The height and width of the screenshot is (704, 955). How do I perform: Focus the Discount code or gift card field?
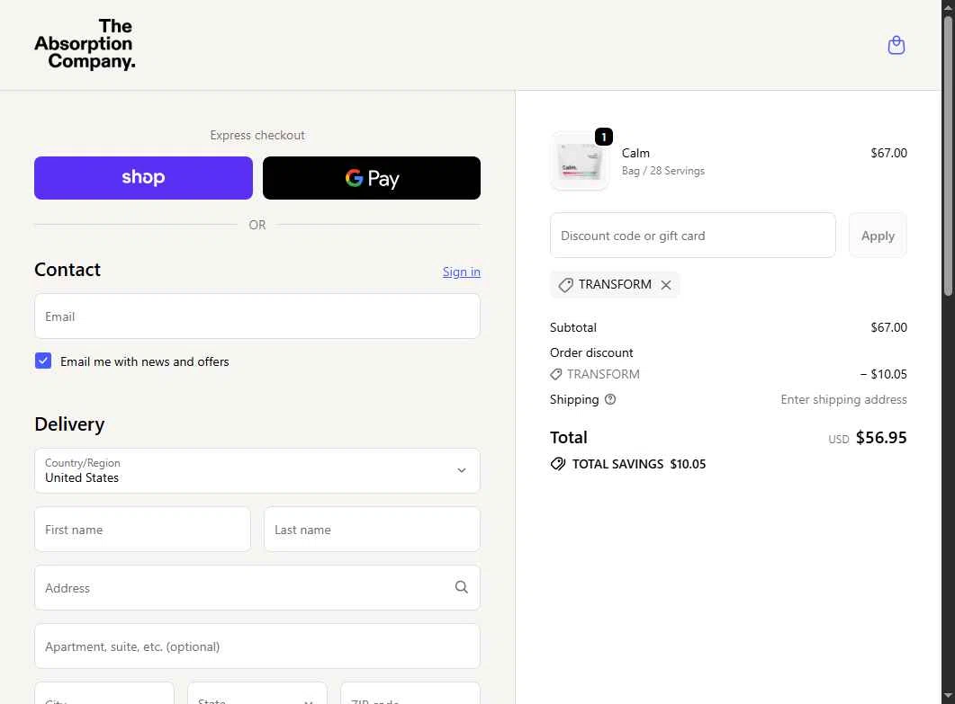coord(692,236)
